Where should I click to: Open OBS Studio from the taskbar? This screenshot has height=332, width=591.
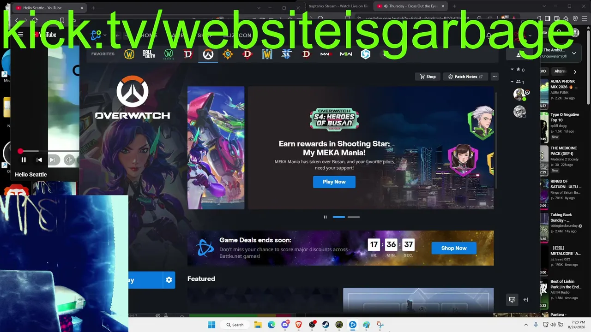[312, 325]
